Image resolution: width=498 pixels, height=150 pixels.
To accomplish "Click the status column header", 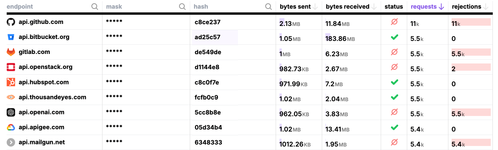I will click(394, 7).
